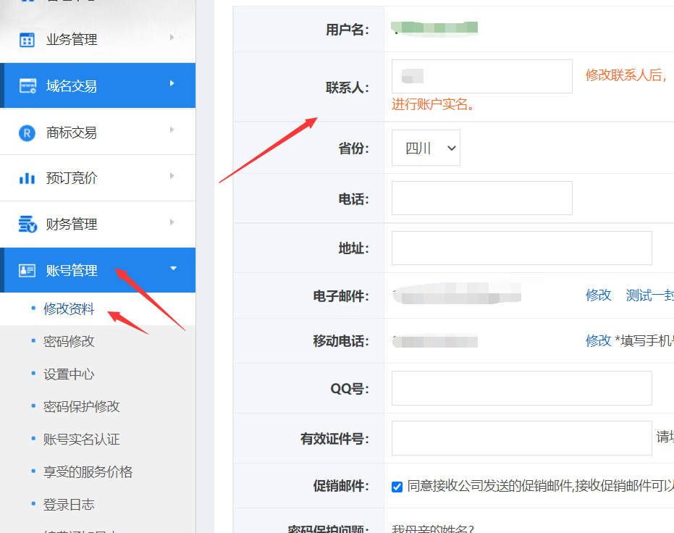Click 修改 link beside 移动电话

(598, 341)
